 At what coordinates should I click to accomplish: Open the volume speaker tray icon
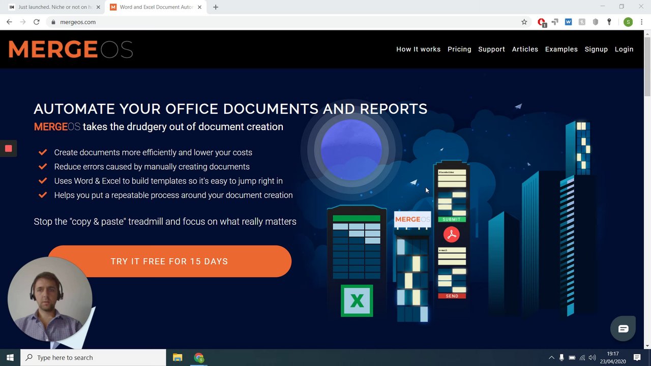592,358
